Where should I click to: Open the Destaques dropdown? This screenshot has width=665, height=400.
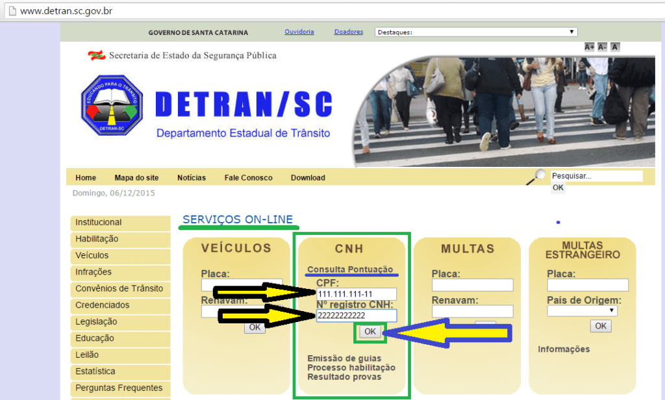pyautogui.click(x=476, y=32)
